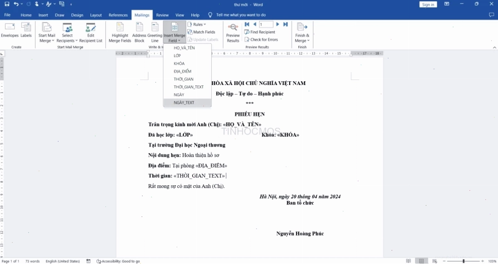
Task: Open the comments icon at ribbon right
Action: [492, 15]
